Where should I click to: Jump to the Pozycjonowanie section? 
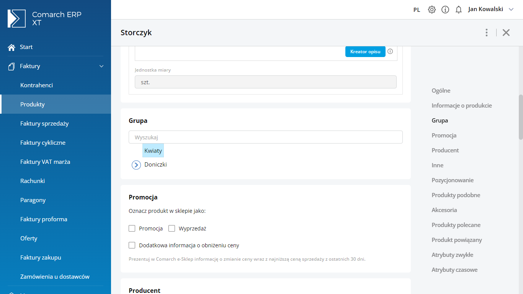(x=453, y=180)
